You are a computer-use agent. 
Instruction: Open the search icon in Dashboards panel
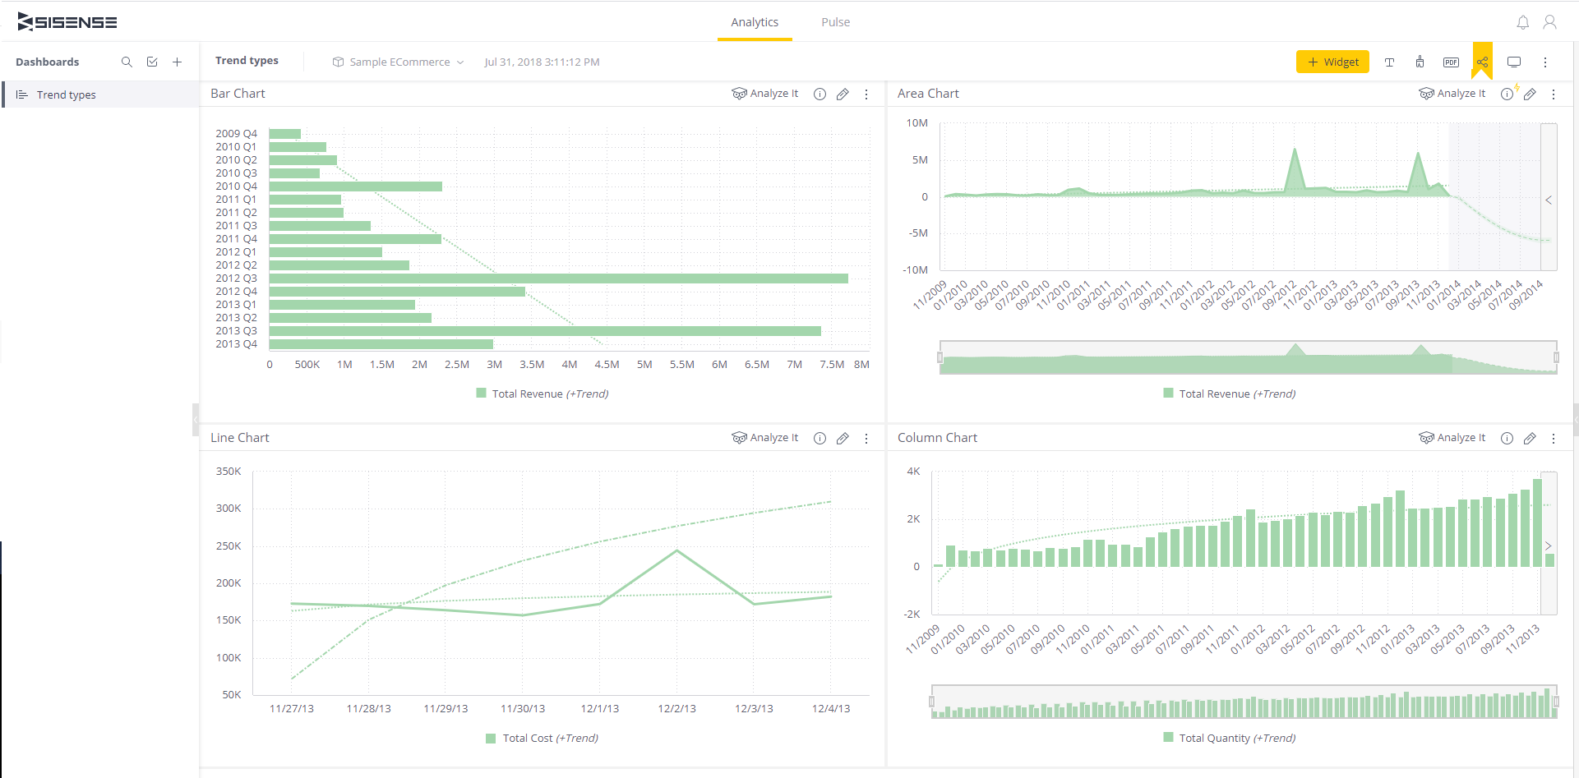coord(127,61)
